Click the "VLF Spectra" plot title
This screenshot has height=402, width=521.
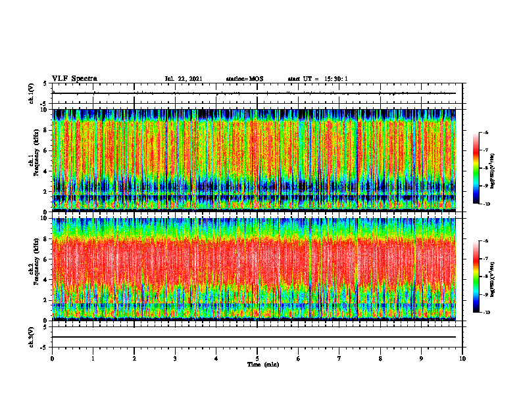74,79
